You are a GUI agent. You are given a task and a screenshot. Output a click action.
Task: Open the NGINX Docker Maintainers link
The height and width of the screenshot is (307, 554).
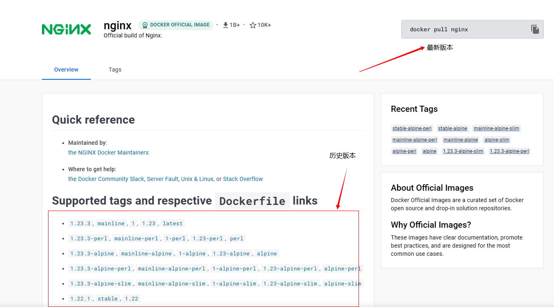(x=108, y=152)
